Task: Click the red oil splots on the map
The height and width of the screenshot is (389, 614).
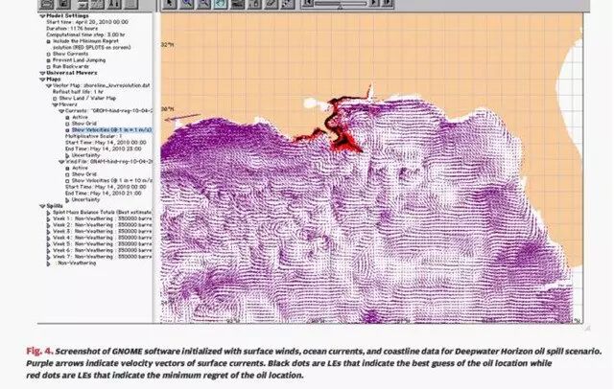Action: [x=344, y=143]
